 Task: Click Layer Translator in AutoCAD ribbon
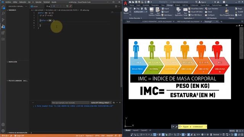click(212, 9)
